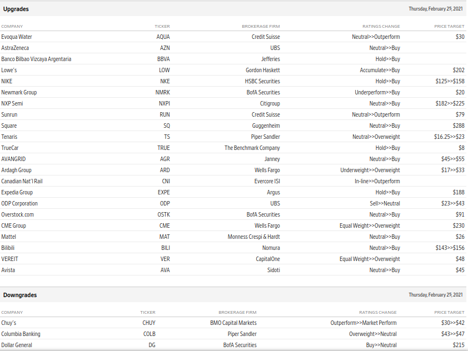This screenshot has height=351, width=468.
Task: Select Canadian Nat'l Rail company name
Action: click(22, 181)
